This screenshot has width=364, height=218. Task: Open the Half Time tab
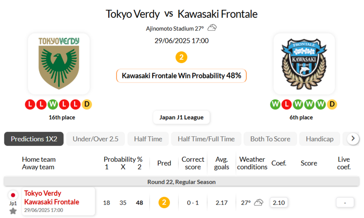pyautogui.click(x=148, y=139)
